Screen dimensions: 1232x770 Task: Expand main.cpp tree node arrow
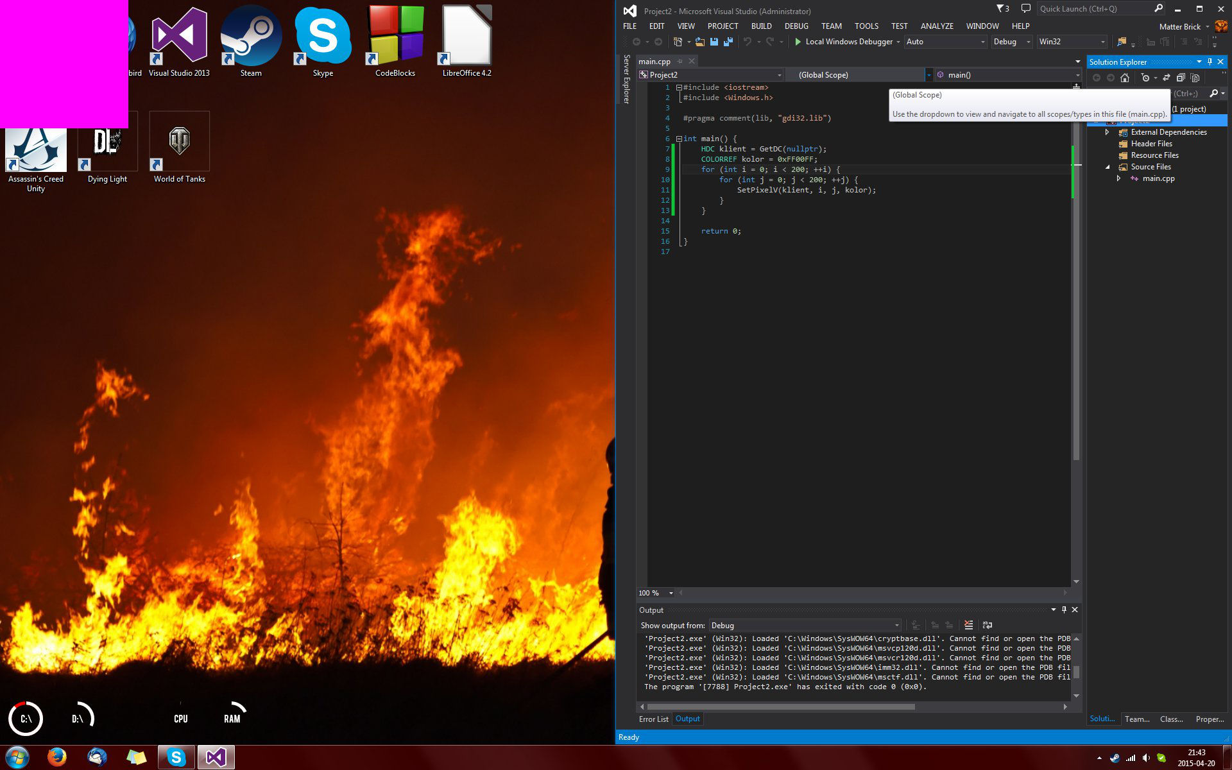(1118, 178)
